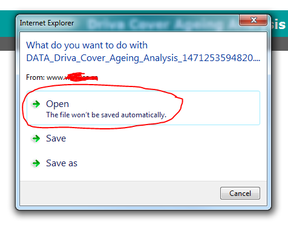Click the green arrow icon beside Open
The height and width of the screenshot is (234, 288).
point(36,104)
